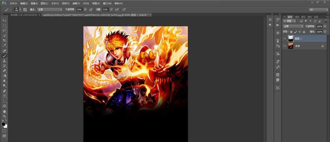Click the foreground color swatch
Image resolution: width=330 pixels, height=142 pixels.
(4, 124)
